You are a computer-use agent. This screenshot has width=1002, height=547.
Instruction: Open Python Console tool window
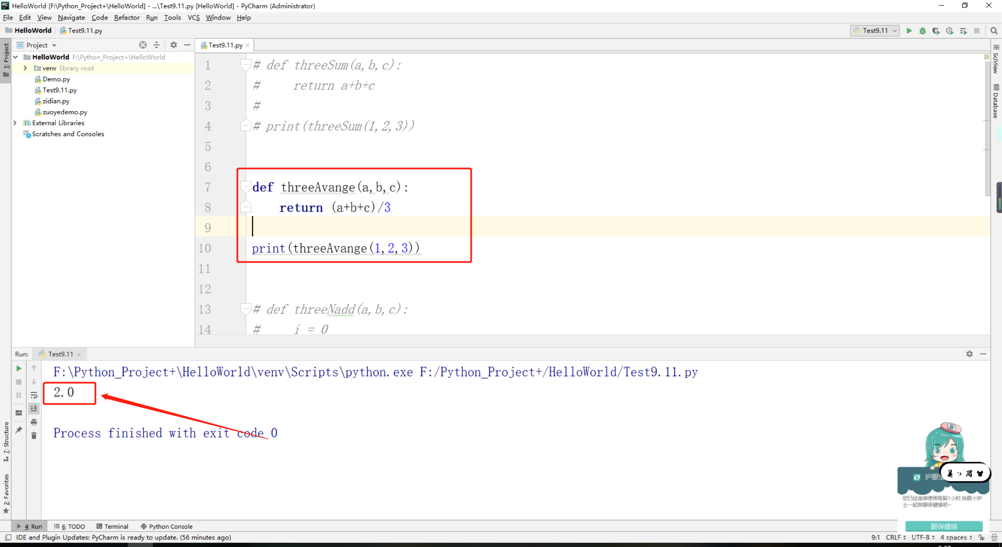pyautogui.click(x=167, y=526)
